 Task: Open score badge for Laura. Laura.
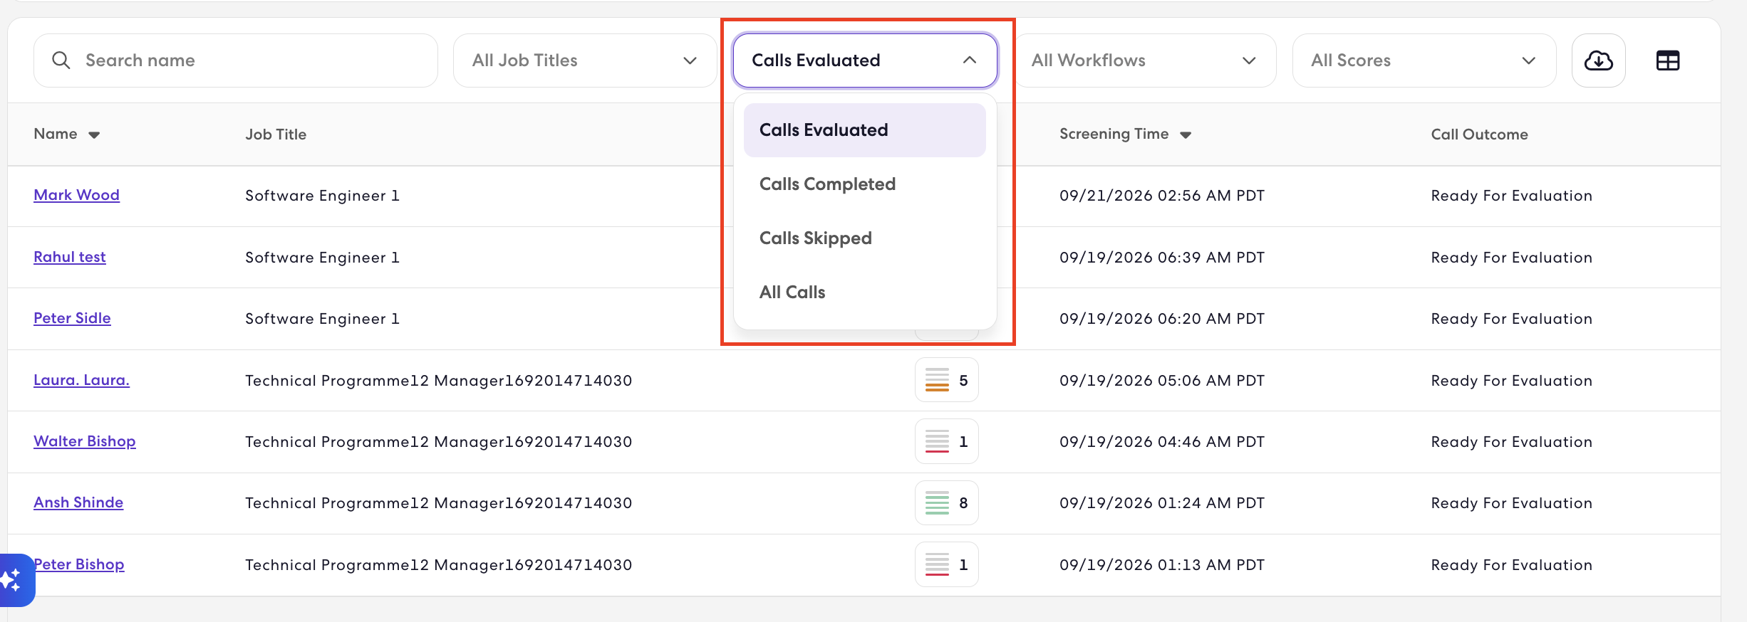(946, 380)
